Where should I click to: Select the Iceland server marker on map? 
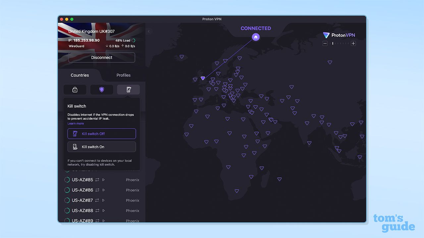pos(182,57)
